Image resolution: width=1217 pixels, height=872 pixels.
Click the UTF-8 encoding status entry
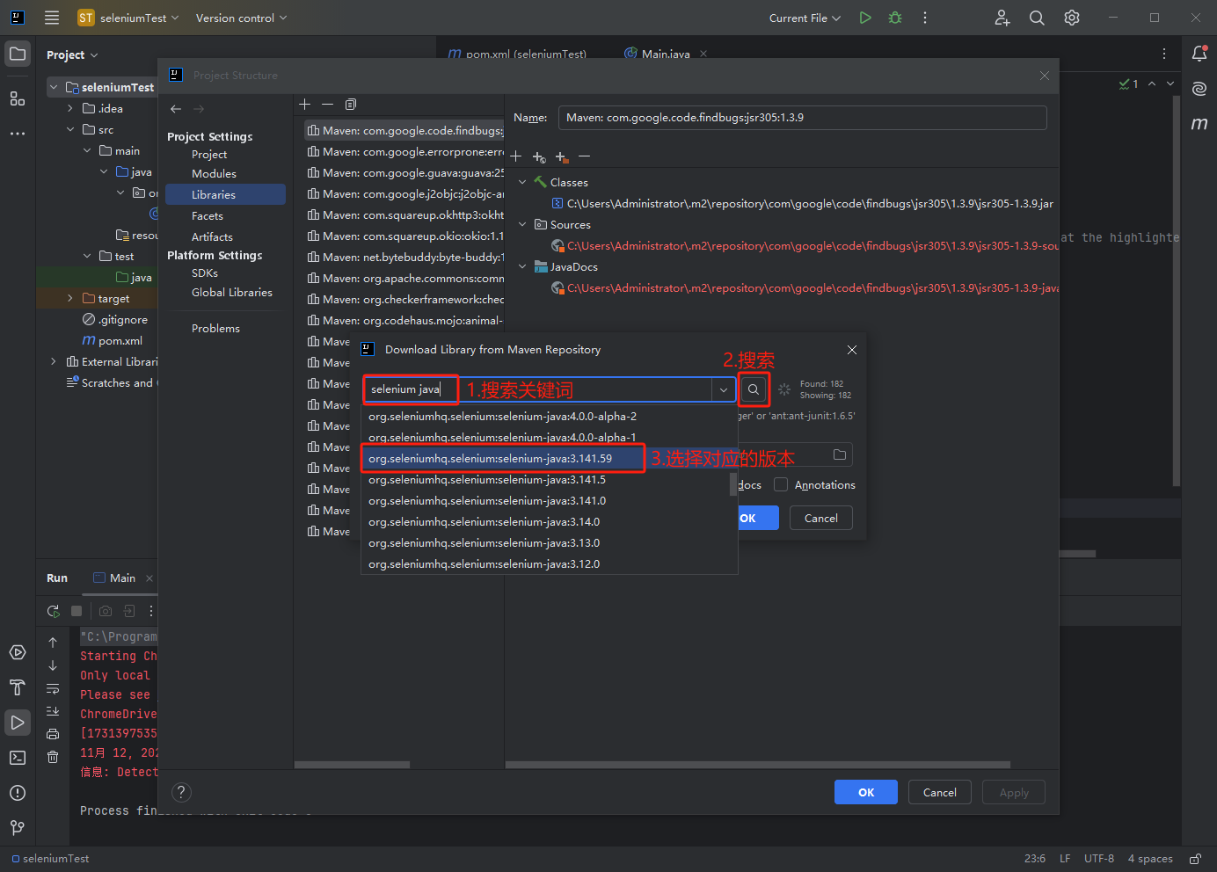pyautogui.click(x=1099, y=859)
